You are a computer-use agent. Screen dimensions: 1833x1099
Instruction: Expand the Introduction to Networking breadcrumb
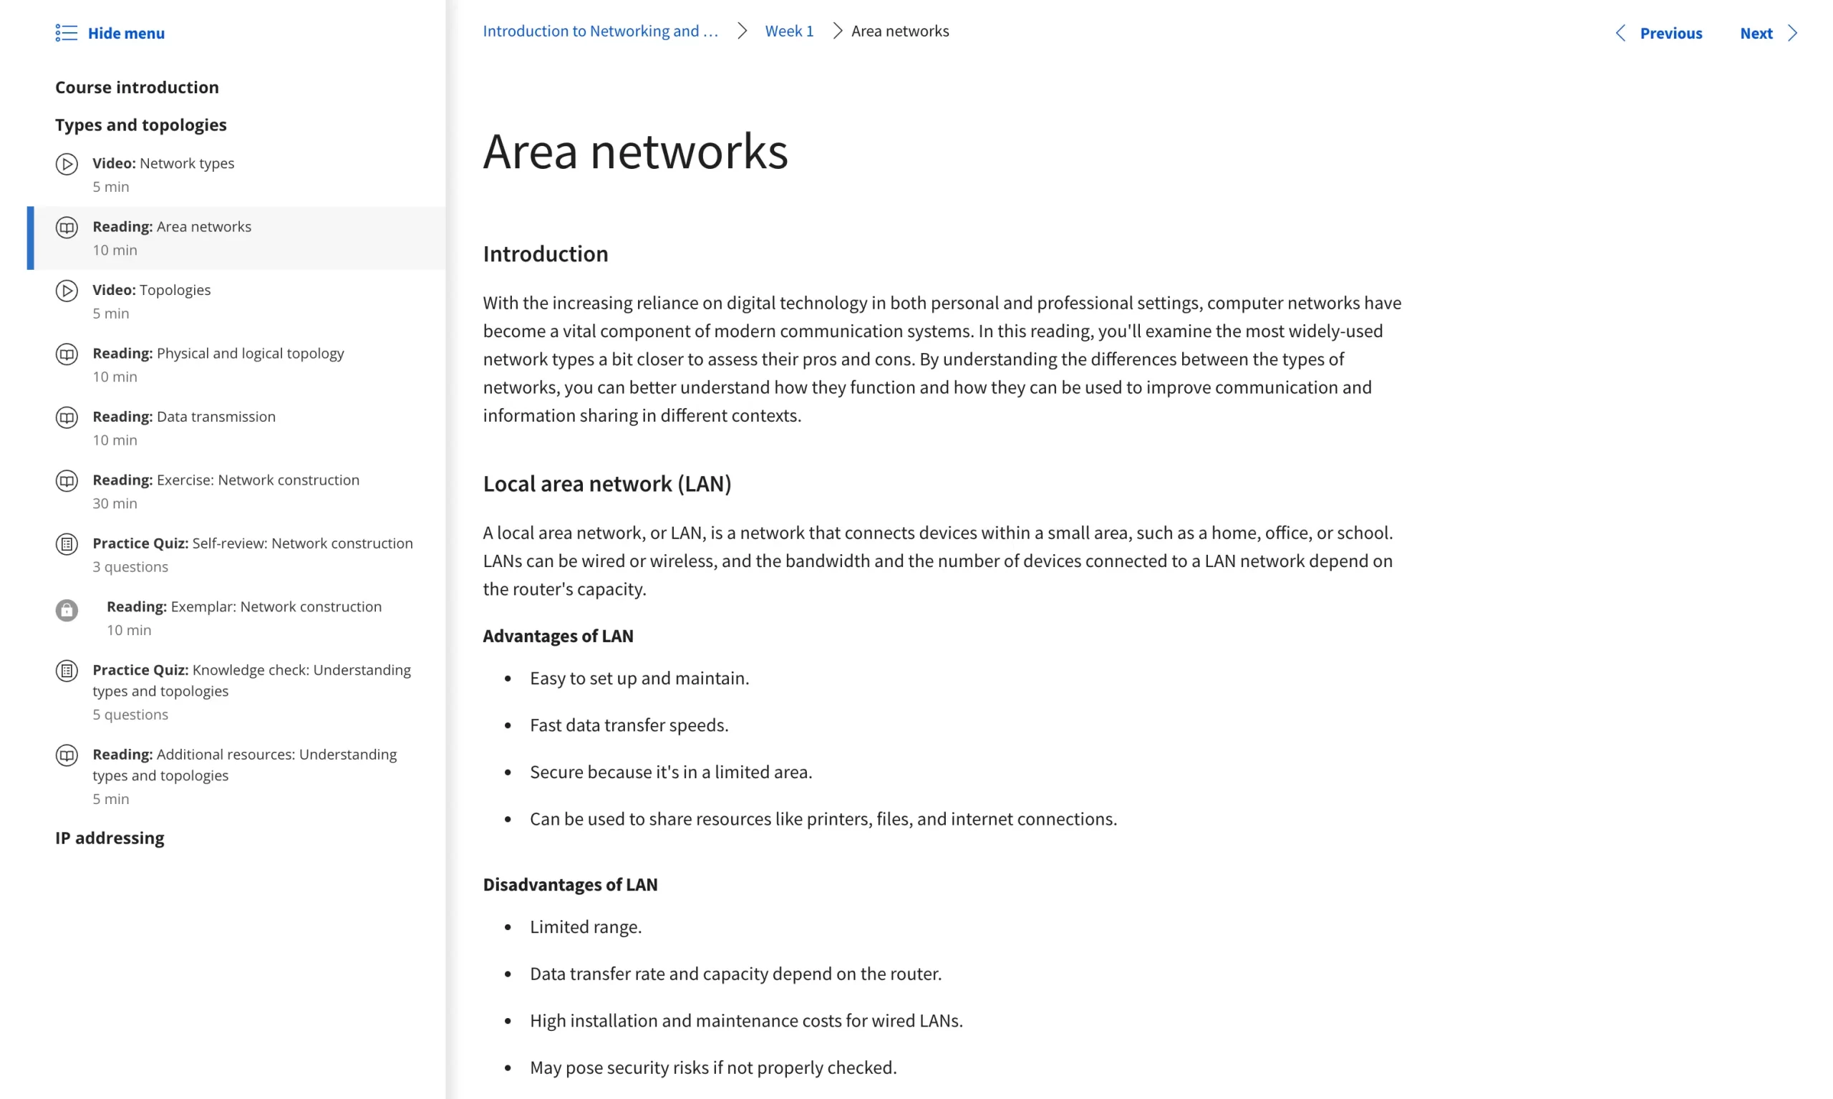coord(603,32)
